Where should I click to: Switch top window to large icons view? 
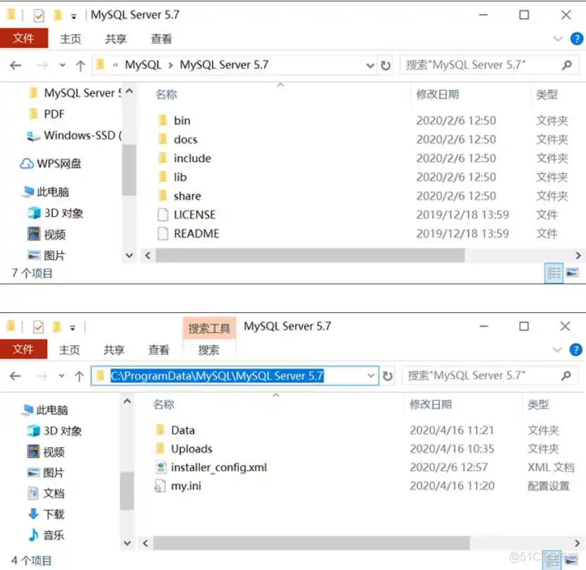(x=572, y=273)
